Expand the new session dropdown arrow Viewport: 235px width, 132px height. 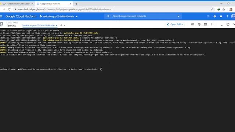[64, 25]
